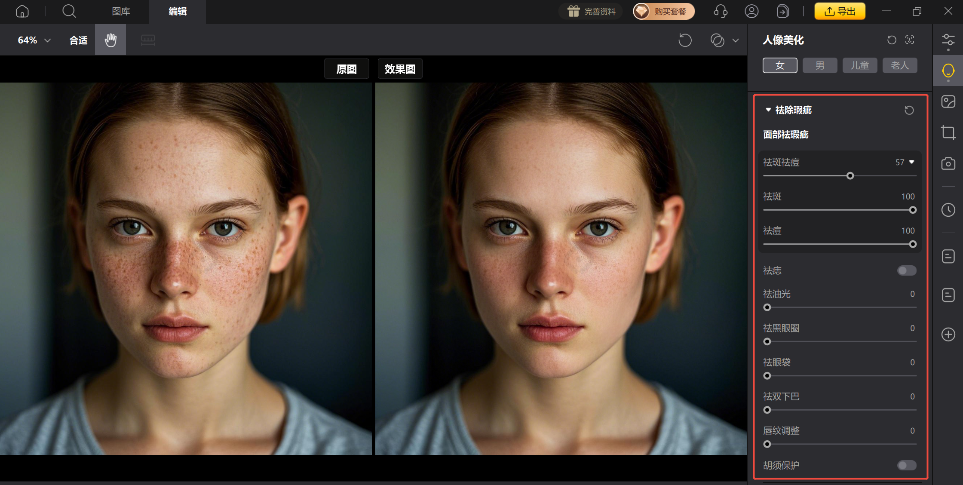This screenshot has height=485, width=963.
Task: Open the crop tool in the right sidebar
Action: pos(948,132)
